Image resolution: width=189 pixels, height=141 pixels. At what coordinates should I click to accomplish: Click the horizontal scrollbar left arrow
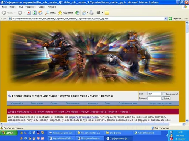tap(1, 124)
